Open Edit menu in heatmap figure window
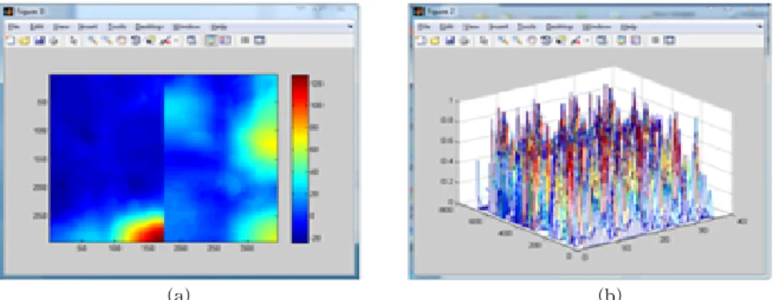This screenshot has height=300, width=774. tap(37, 26)
